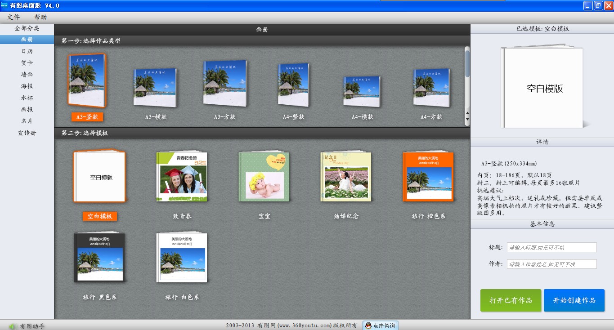
Task: Select the A4-横款 album type icon
Action: (362, 91)
